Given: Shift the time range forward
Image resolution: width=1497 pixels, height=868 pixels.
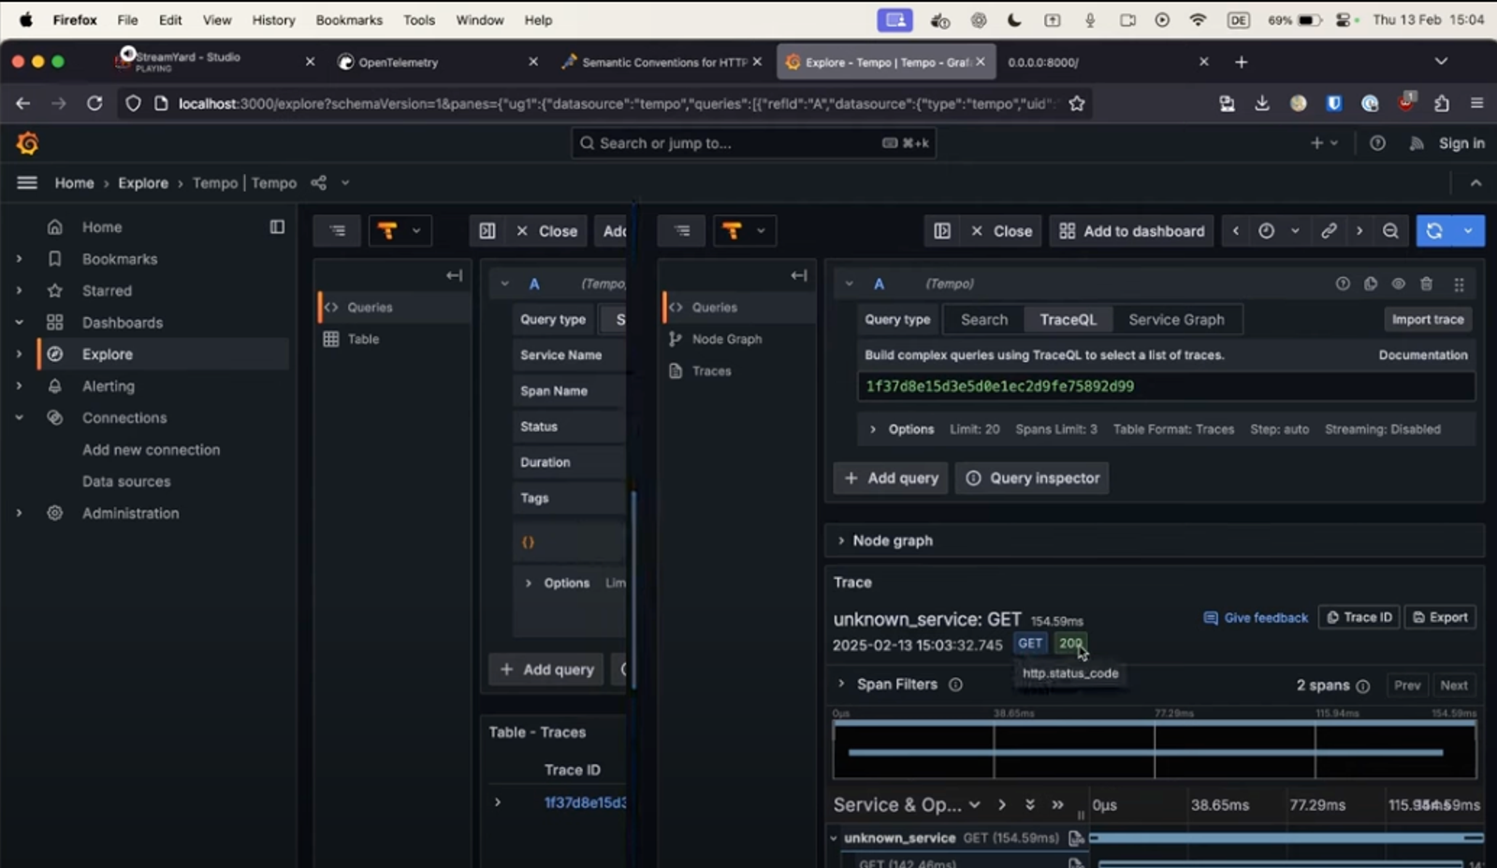Looking at the screenshot, I should click(x=1359, y=231).
